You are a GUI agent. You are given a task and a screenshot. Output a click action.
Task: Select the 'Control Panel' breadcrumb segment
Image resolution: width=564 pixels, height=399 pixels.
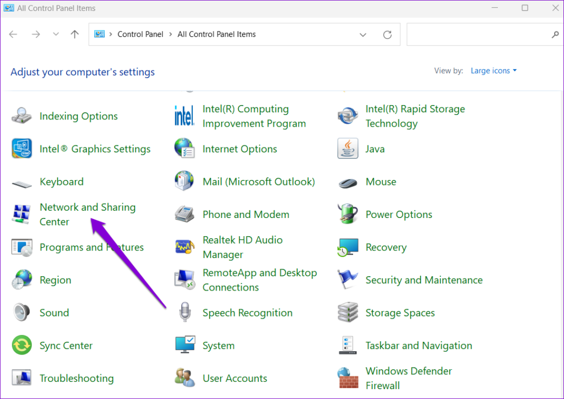(140, 34)
